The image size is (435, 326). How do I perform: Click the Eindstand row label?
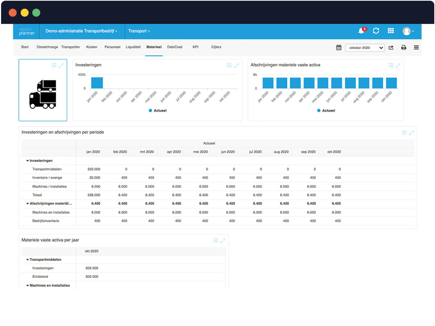tap(40, 277)
